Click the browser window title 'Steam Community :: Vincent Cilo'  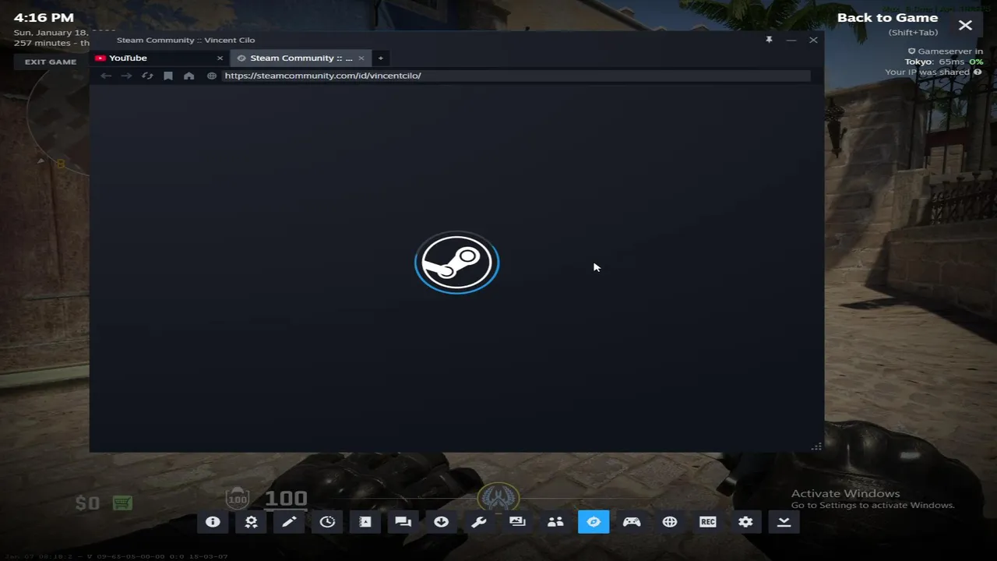click(x=185, y=40)
